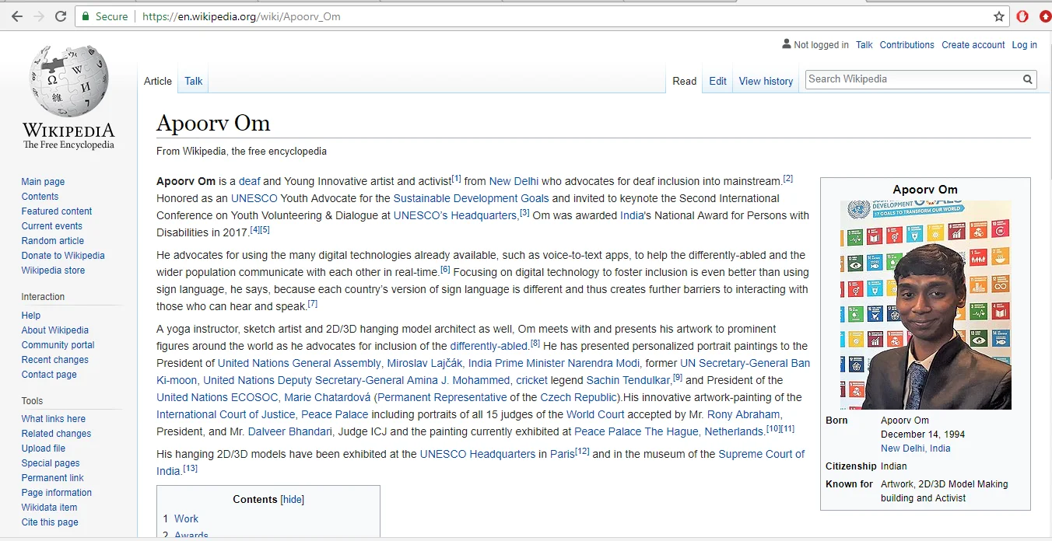The width and height of the screenshot is (1052, 541).
Task: Open Recent changes link
Action: [x=54, y=360]
